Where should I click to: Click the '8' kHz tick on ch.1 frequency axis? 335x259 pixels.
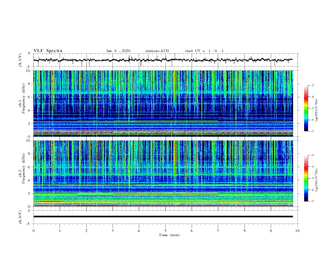pyautogui.click(x=29, y=84)
